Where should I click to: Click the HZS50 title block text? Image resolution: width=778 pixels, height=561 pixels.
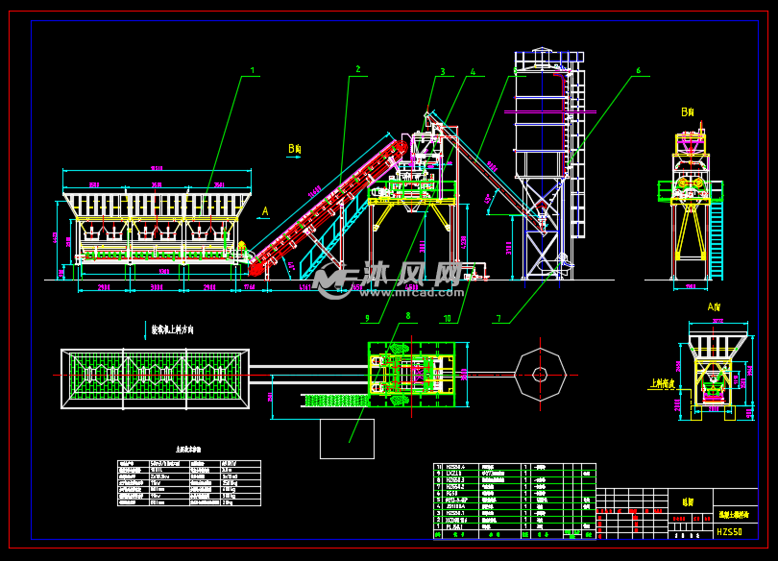click(x=729, y=532)
